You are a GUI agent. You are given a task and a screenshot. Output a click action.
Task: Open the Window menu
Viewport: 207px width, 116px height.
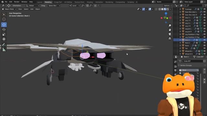(x=24, y=2)
